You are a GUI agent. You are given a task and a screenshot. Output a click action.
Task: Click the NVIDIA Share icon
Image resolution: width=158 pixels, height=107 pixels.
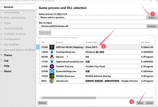pyautogui.click(x=52, y=76)
